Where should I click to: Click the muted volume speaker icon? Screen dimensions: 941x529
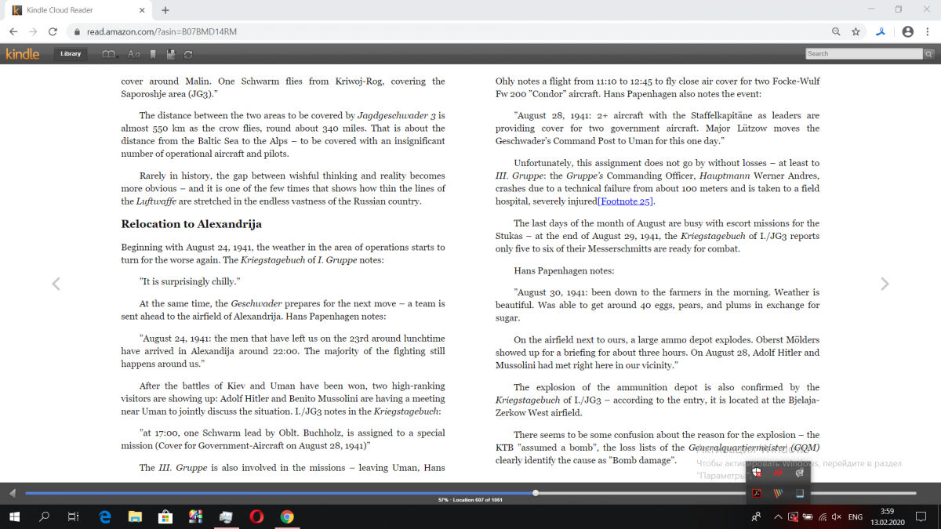click(x=837, y=516)
